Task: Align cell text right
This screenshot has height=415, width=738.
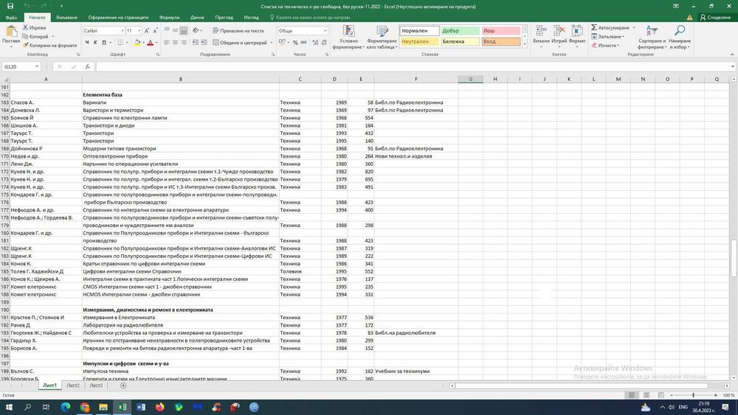Action: click(184, 42)
